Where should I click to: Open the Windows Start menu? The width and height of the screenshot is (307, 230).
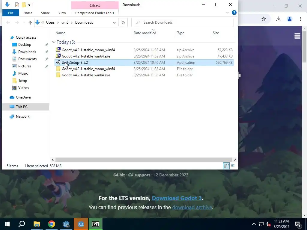point(7,224)
